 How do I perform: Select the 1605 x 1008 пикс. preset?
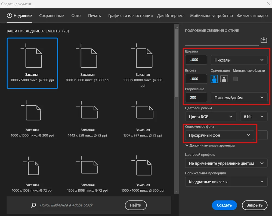(x=87, y=174)
